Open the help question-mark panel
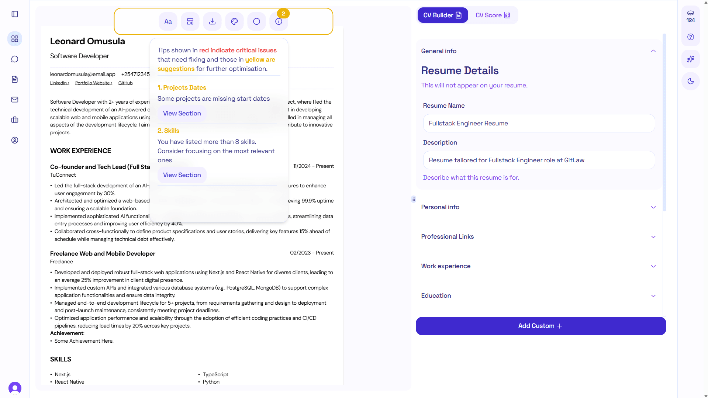The image size is (708, 398). pos(690,37)
